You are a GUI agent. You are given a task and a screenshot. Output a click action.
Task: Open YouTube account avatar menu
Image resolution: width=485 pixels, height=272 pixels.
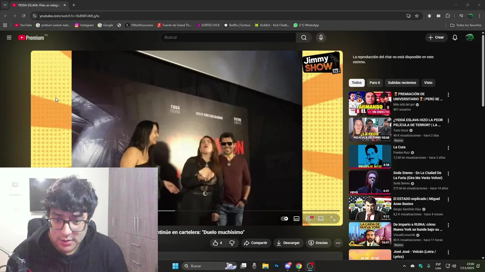pyautogui.click(x=469, y=37)
